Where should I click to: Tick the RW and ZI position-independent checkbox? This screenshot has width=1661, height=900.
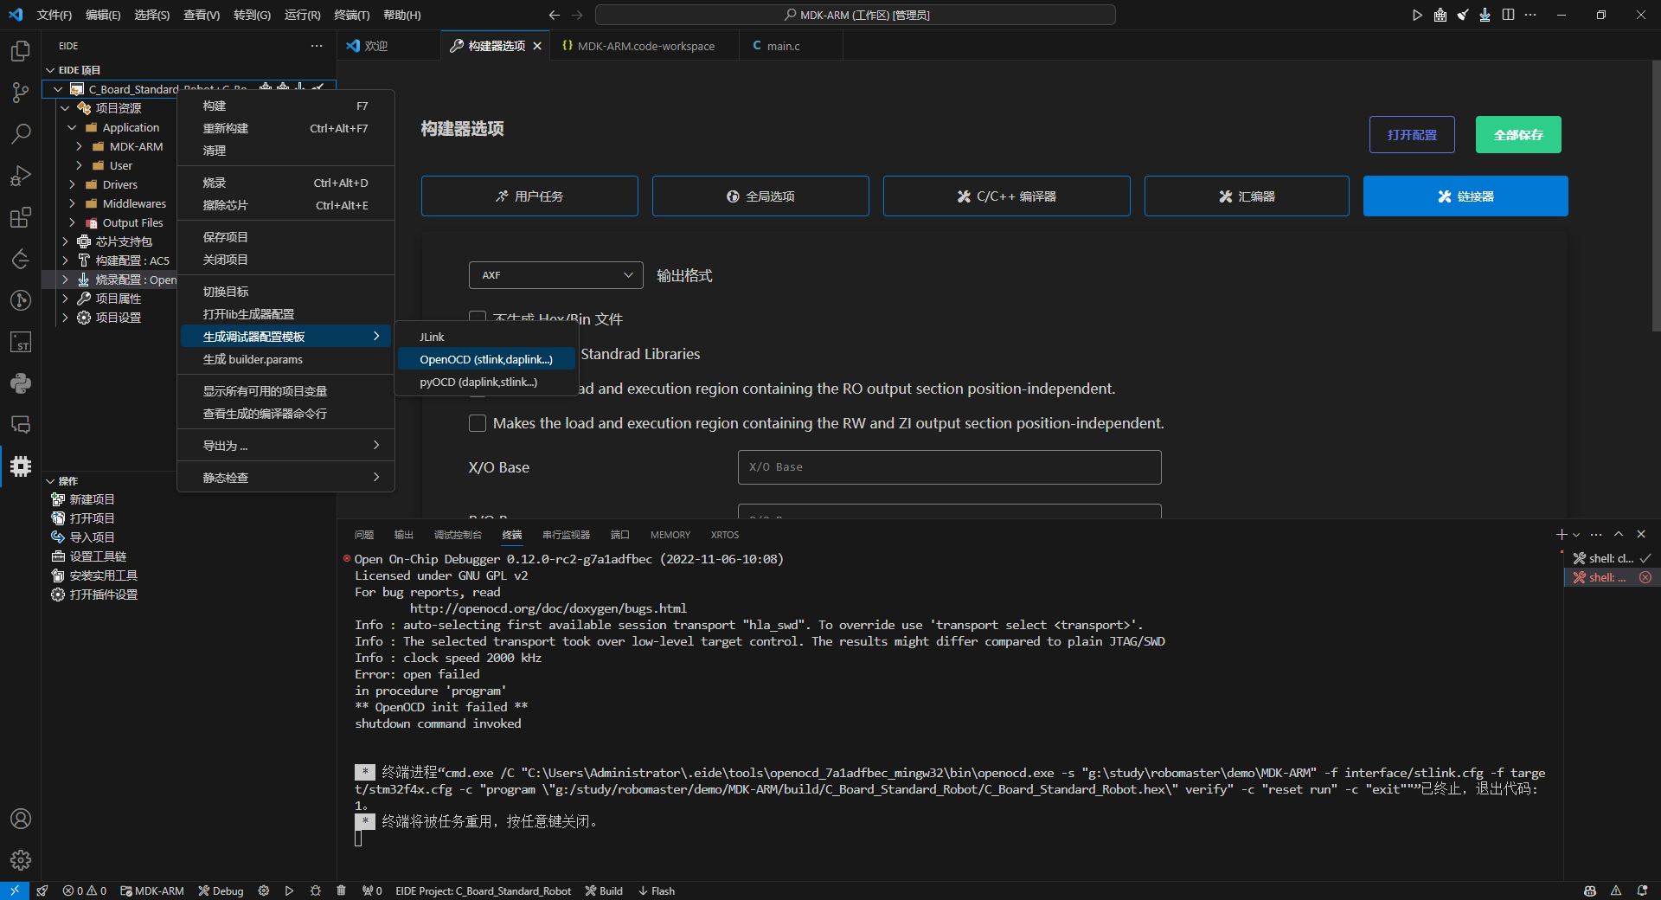(478, 423)
